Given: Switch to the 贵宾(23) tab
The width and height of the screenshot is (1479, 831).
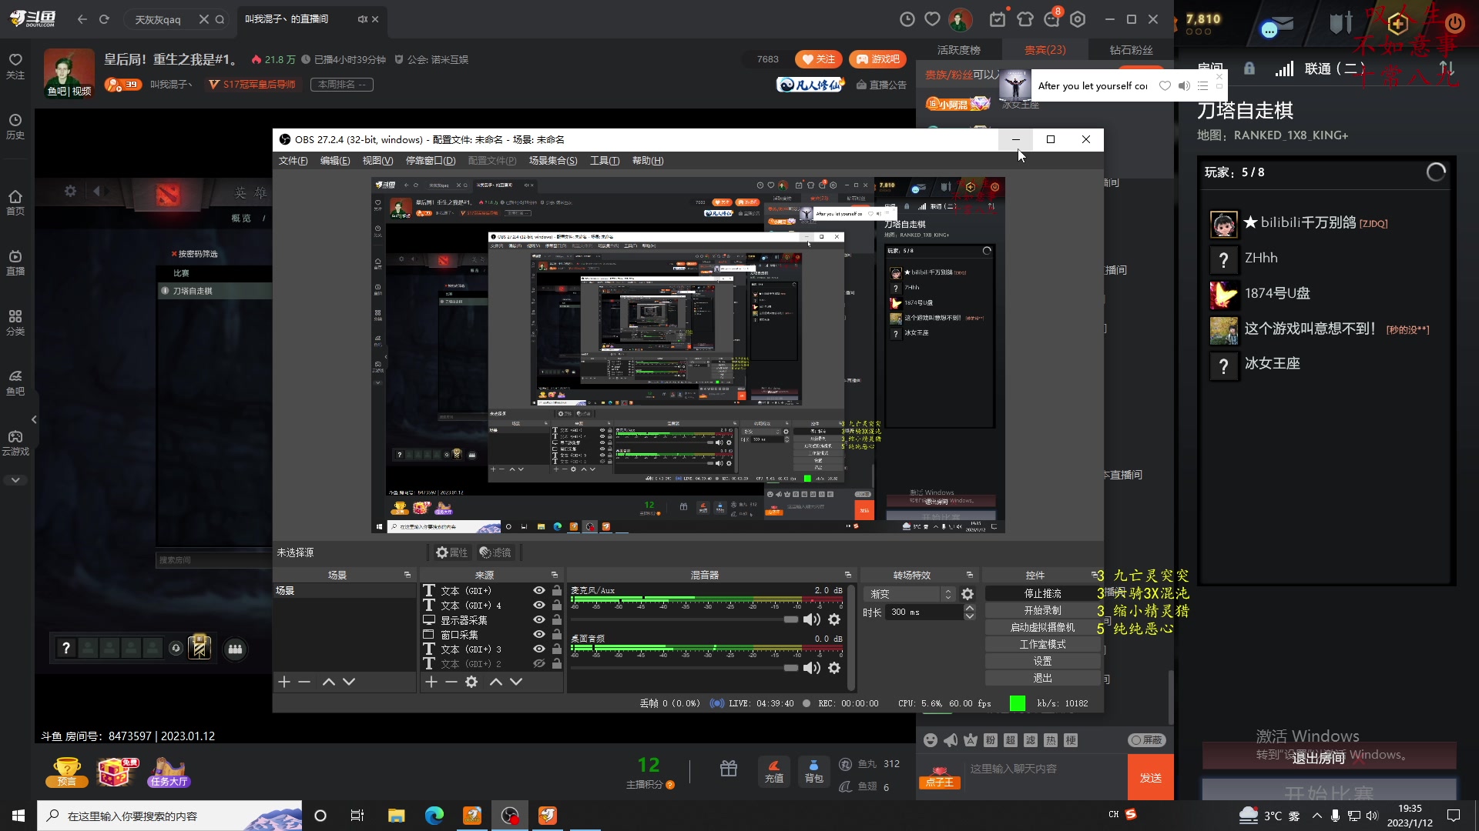Looking at the screenshot, I should click(x=1045, y=50).
